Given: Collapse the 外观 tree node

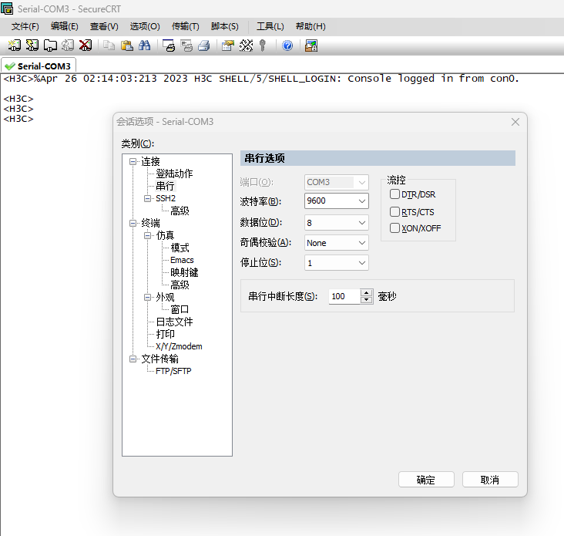Looking at the screenshot, I should 147,298.
